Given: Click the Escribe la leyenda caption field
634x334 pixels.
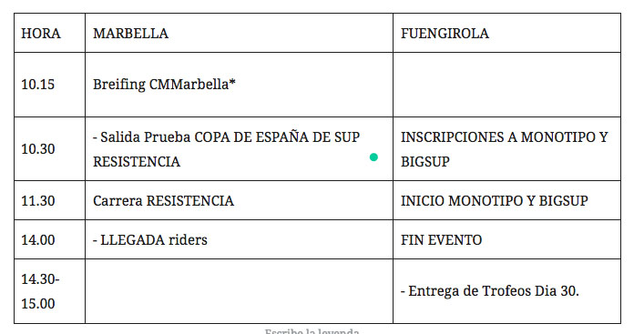Looking at the screenshot, I should click(x=312, y=331).
